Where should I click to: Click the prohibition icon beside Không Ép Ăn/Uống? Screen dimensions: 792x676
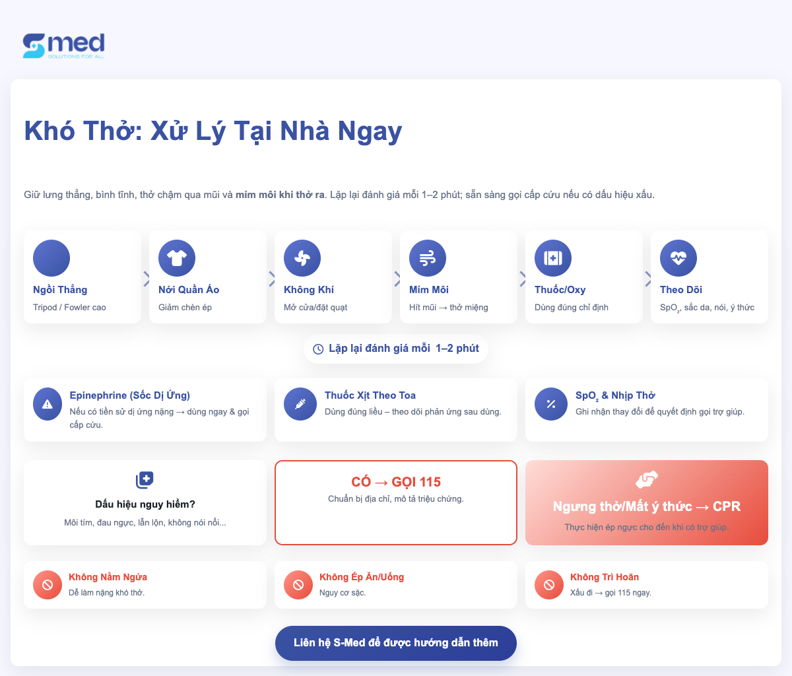[298, 585]
